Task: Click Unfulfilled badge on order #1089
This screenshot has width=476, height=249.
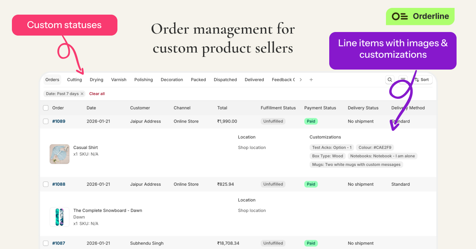Action: tap(273, 121)
